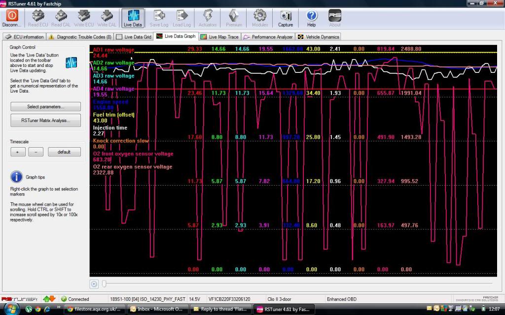Viewport: 505px width, 315px height.
Task: Click the 14.5V status bar entry
Action: 194,299
